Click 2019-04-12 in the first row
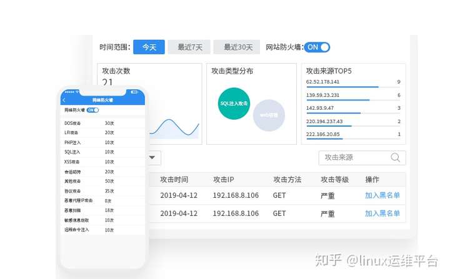The height and width of the screenshot is (279, 450). tap(179, 195)
